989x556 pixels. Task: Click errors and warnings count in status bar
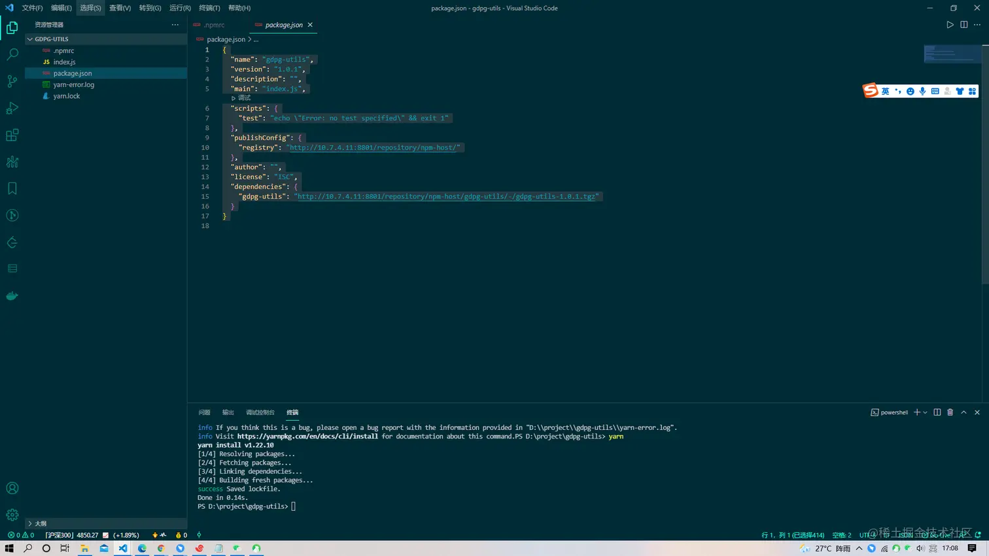coord(21,535)
